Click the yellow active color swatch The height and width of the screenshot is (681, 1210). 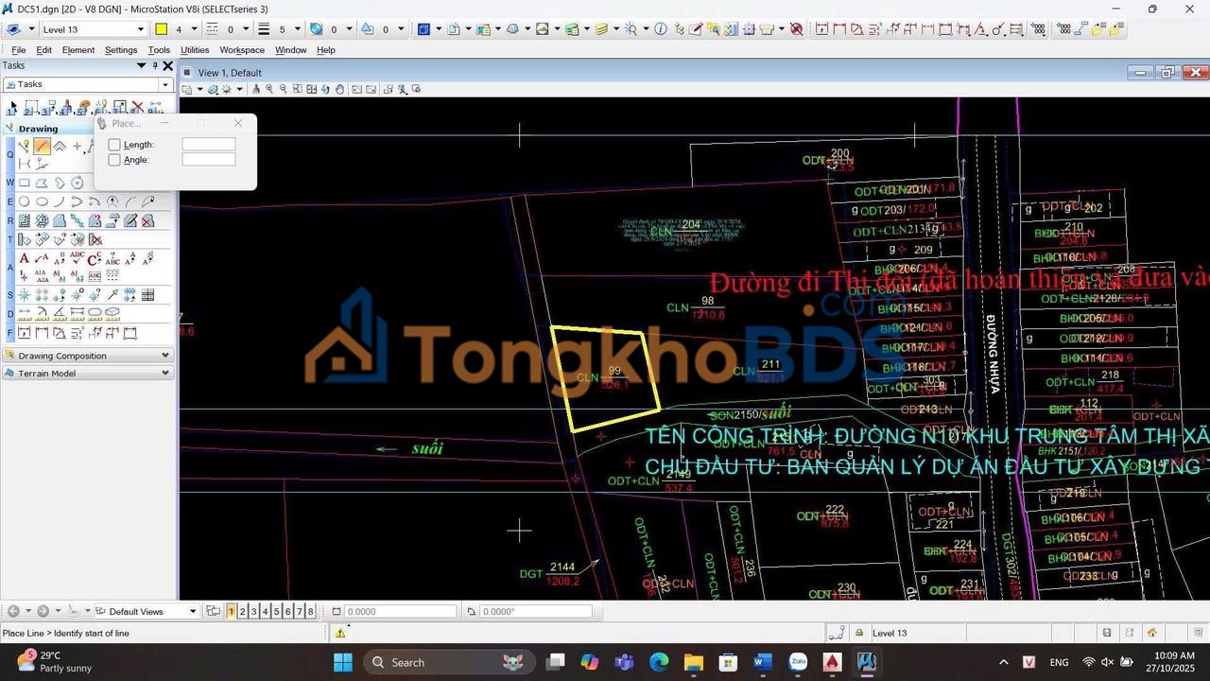pyautogui.click(x=162, y=29)
